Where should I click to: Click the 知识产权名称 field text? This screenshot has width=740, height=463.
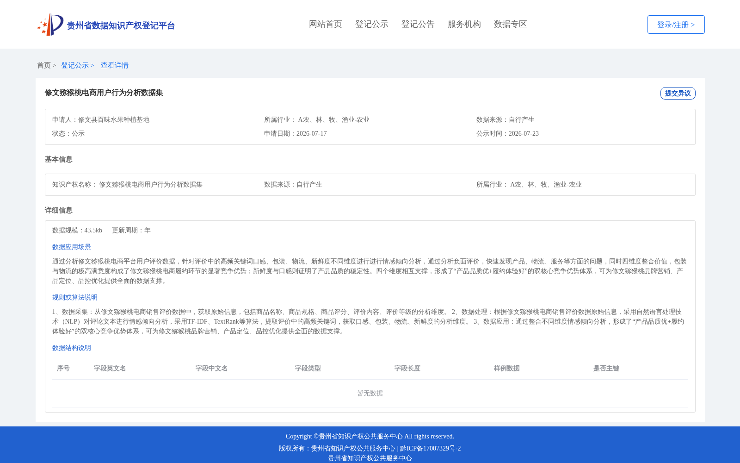(x=128, y=184)
